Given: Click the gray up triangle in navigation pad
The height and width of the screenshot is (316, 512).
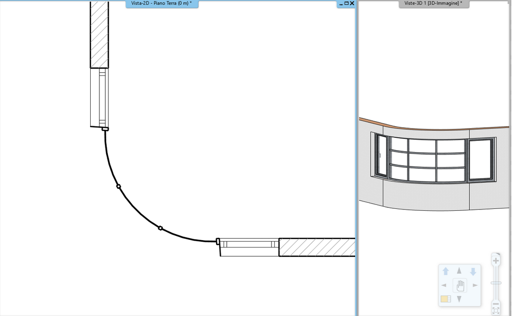Looking at the screenshot, I should point(459,271).
